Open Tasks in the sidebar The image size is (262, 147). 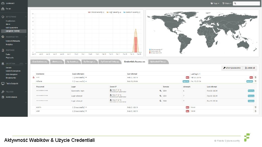(8, 54)
